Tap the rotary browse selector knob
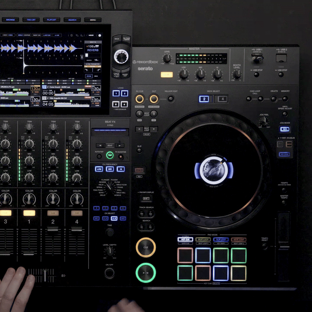 click(x=121, y=57)
